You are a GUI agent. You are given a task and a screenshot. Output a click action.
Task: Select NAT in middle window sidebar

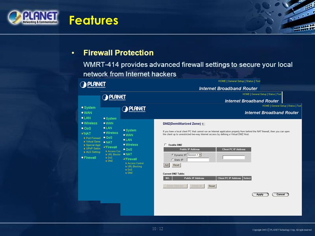pyautogui.click(x=109, y=143)
